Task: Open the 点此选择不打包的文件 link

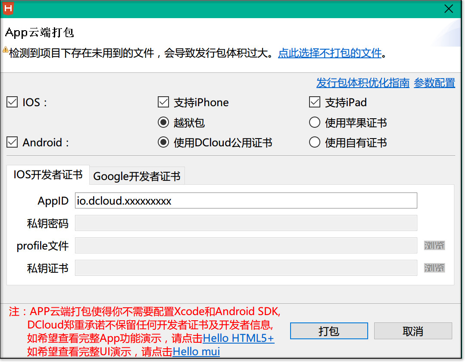Action: click(330, 53)
